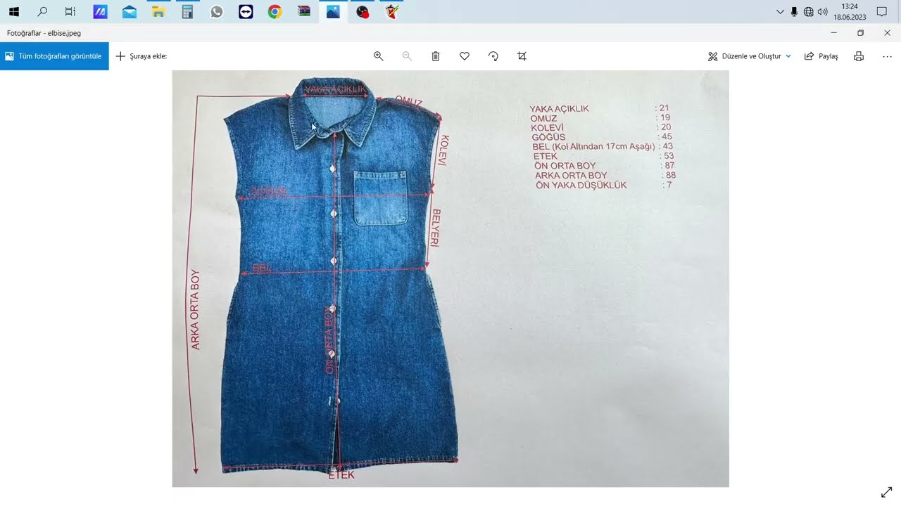Close the Fotoğraflar window
The height and width of the screenshot is (506, 901).
tap(887, 33)
